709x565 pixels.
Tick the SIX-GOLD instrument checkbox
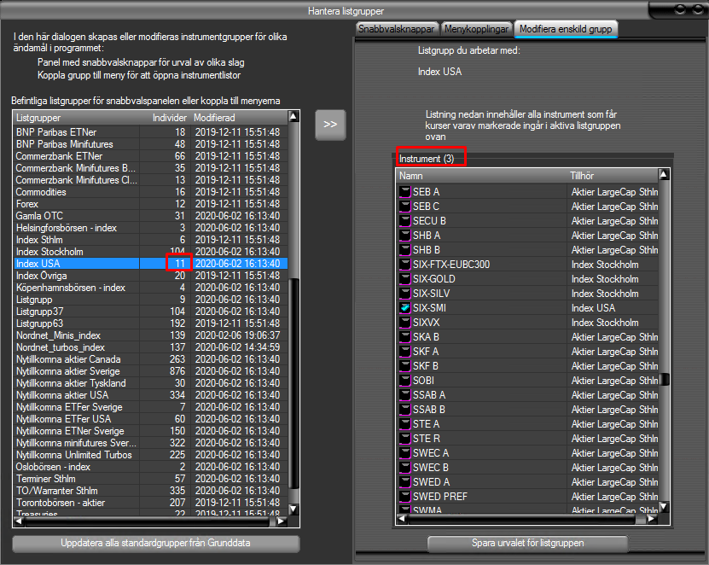(404, 279)
